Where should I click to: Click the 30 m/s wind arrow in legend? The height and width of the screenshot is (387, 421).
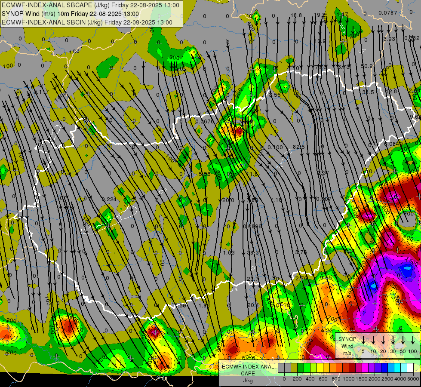(x=393, y=340)
